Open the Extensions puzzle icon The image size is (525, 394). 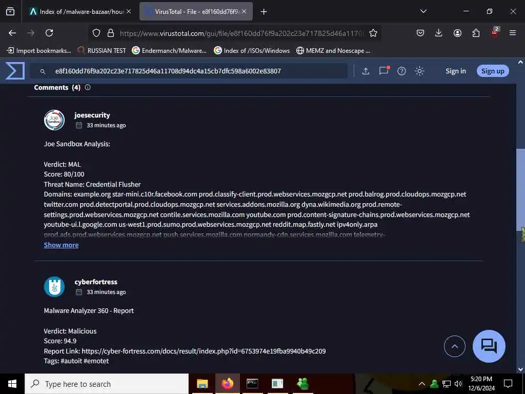pos(476,33)
